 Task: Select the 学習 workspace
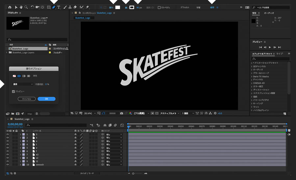click(198, 7)
